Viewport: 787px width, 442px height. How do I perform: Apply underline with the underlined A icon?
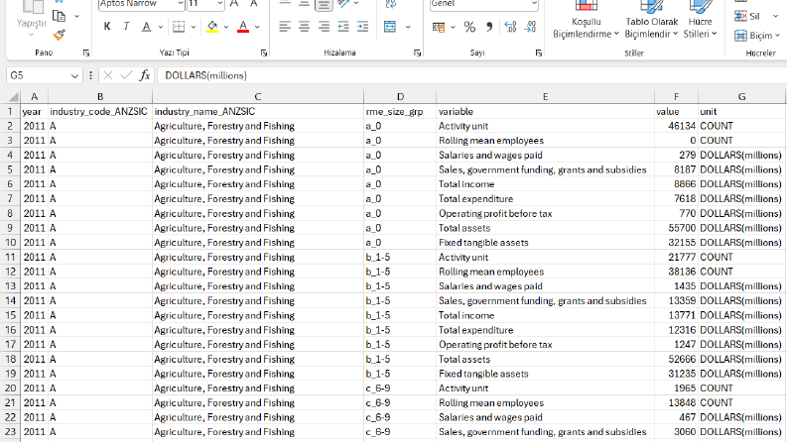pyautogui.click(x=146, y=27)
